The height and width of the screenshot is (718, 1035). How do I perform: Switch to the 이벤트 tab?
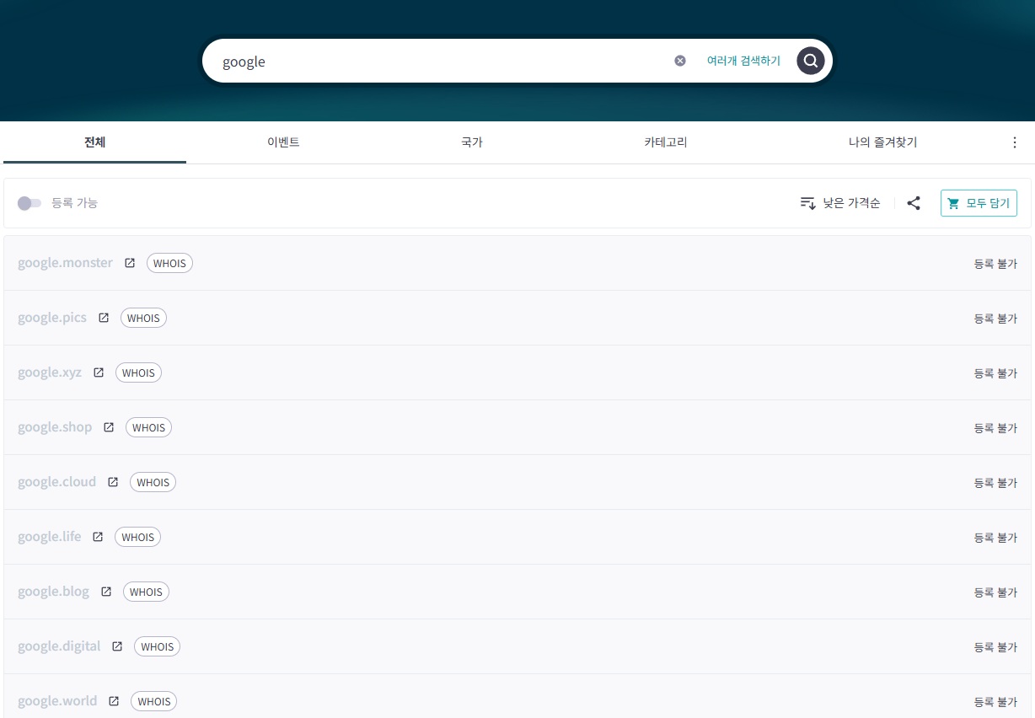283,142
